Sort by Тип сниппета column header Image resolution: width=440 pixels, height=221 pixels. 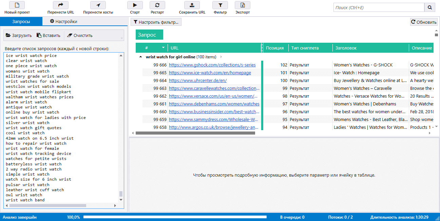pyautogui.click(x=310, y=48)
